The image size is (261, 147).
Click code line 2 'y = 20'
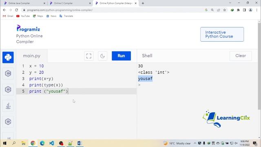(x=36, y=72)
